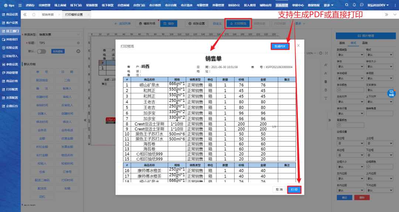Click the search icon in top bar

pyautogui.click(x=347, y=5)
